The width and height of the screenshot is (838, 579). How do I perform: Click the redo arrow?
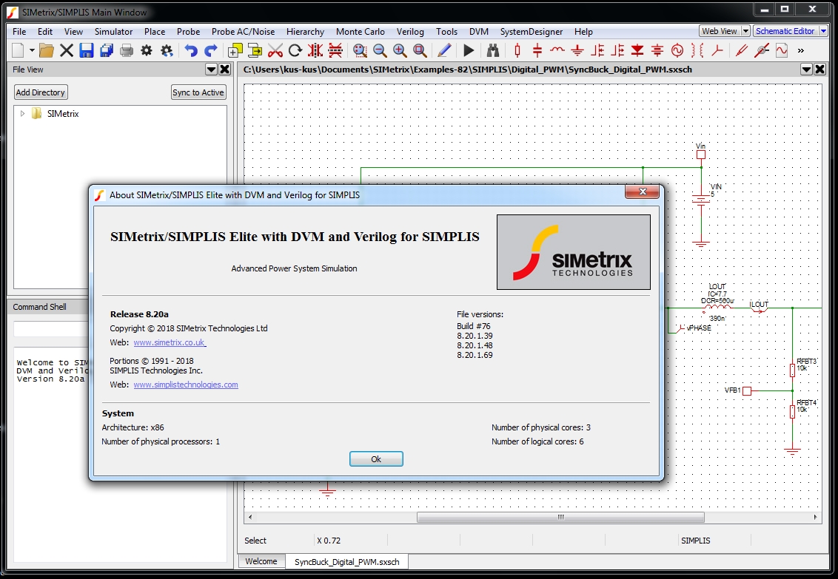coord(211,51)
